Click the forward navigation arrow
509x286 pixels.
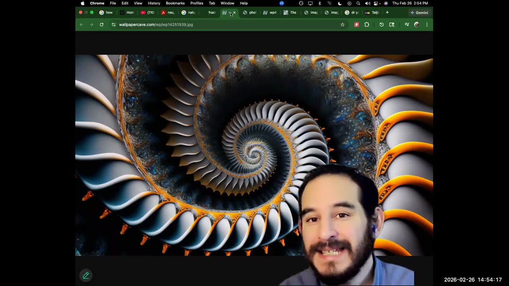[x=91, y=25]
